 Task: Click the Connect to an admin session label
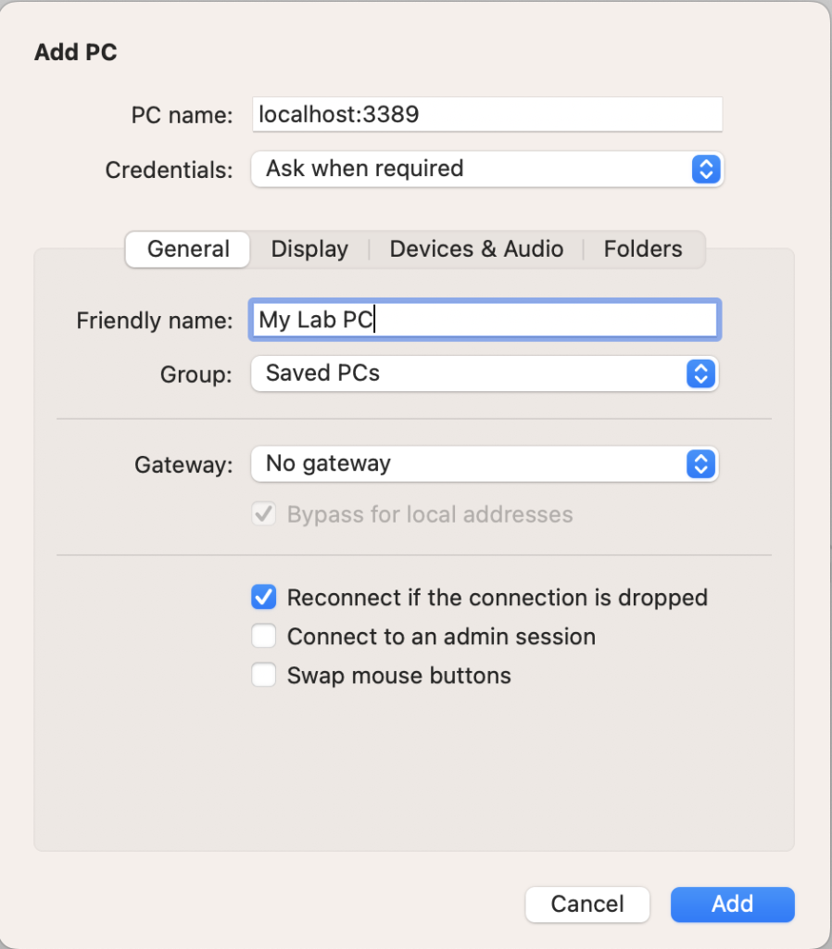point(441,637)
